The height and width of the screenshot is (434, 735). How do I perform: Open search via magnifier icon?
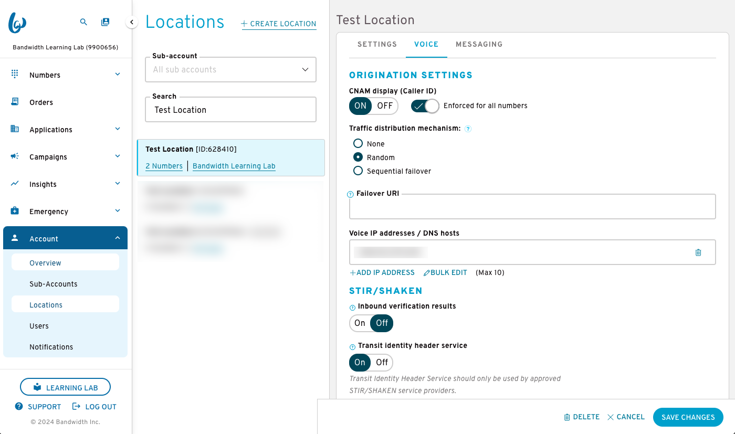(x=83, y=22)
